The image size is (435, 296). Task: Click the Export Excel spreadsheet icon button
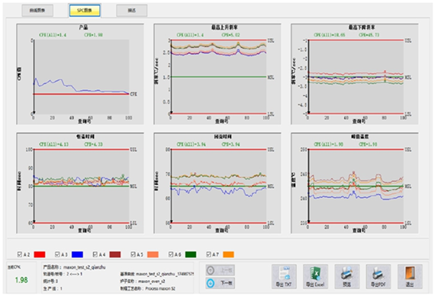coord(315,276)
